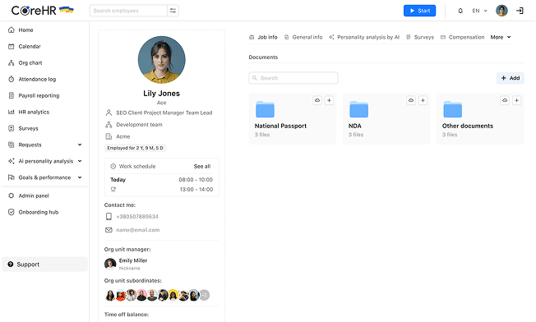Click the Today 08:00 - 10:00 schedule row

click(161, 180)
